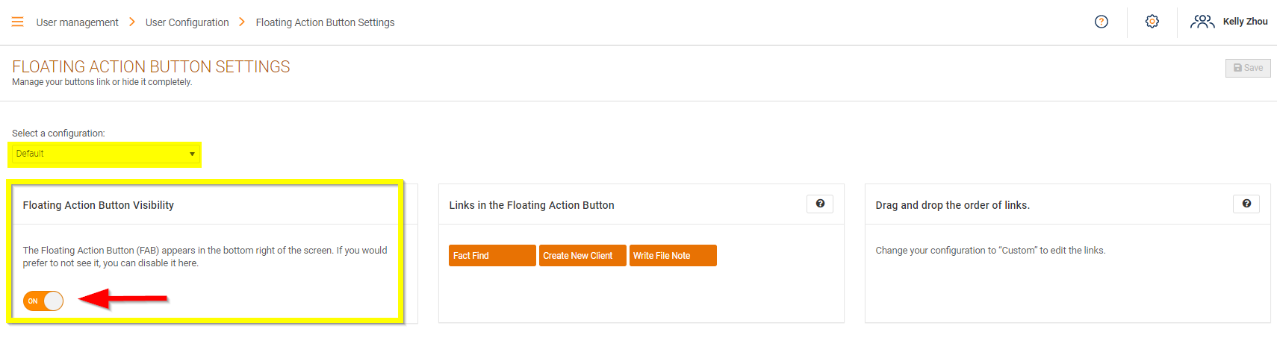Click the Links in the Floating Action Button heading

(x=532, y=205)
